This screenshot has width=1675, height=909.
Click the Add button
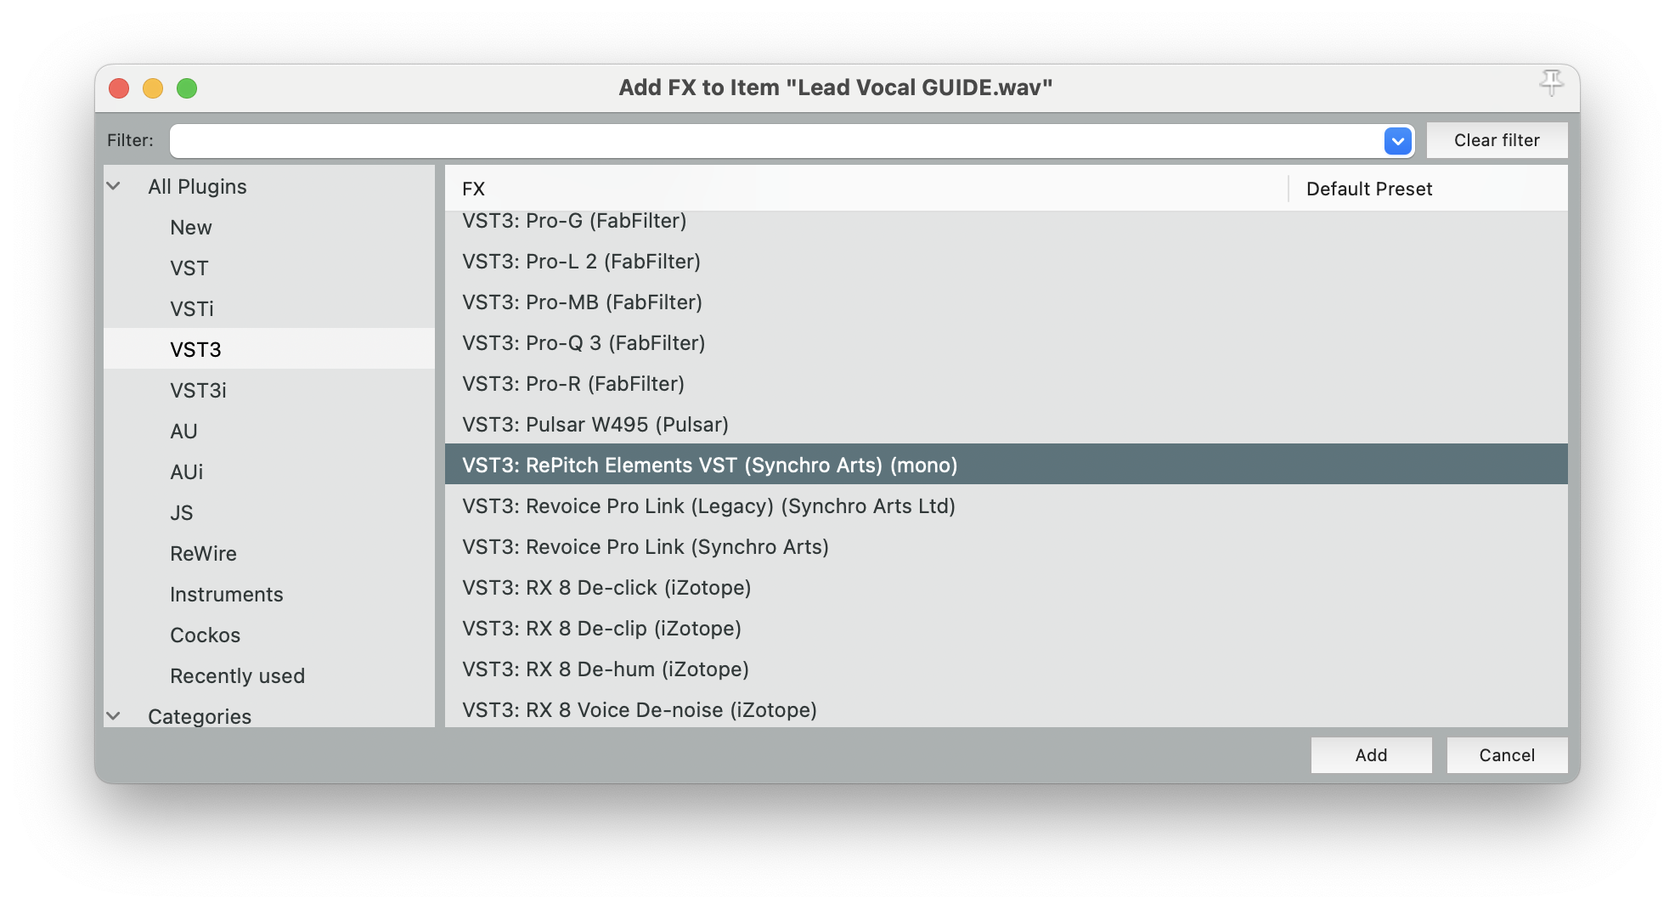pyautogui.click(x=1371, y=755)
